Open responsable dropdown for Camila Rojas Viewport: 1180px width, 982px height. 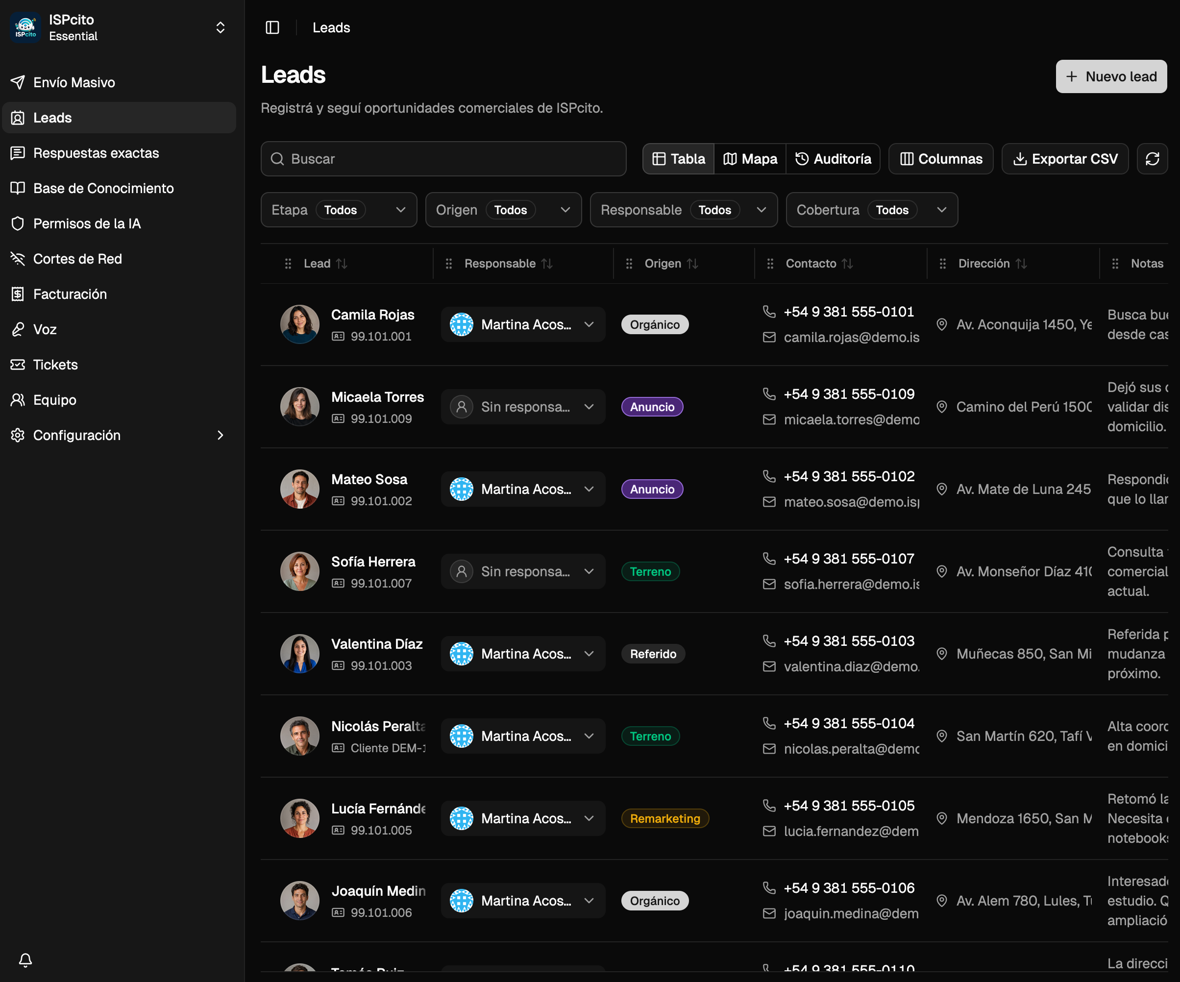pos(523,325)
